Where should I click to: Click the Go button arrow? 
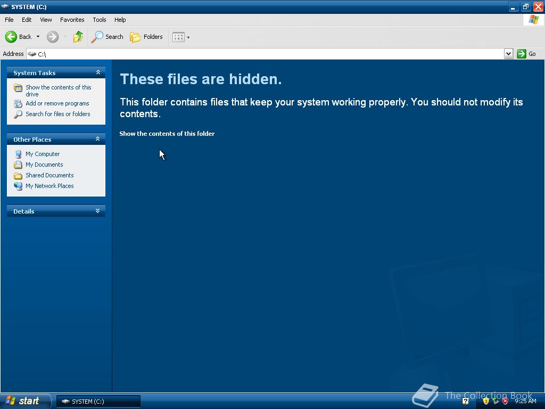tap(522, 54)
